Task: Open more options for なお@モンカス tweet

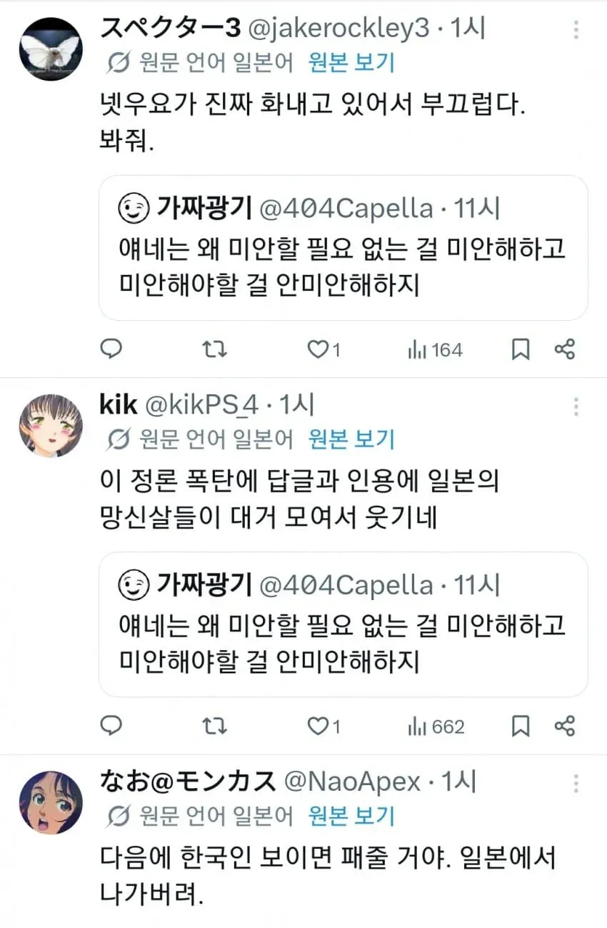Action: pos(576,784)
